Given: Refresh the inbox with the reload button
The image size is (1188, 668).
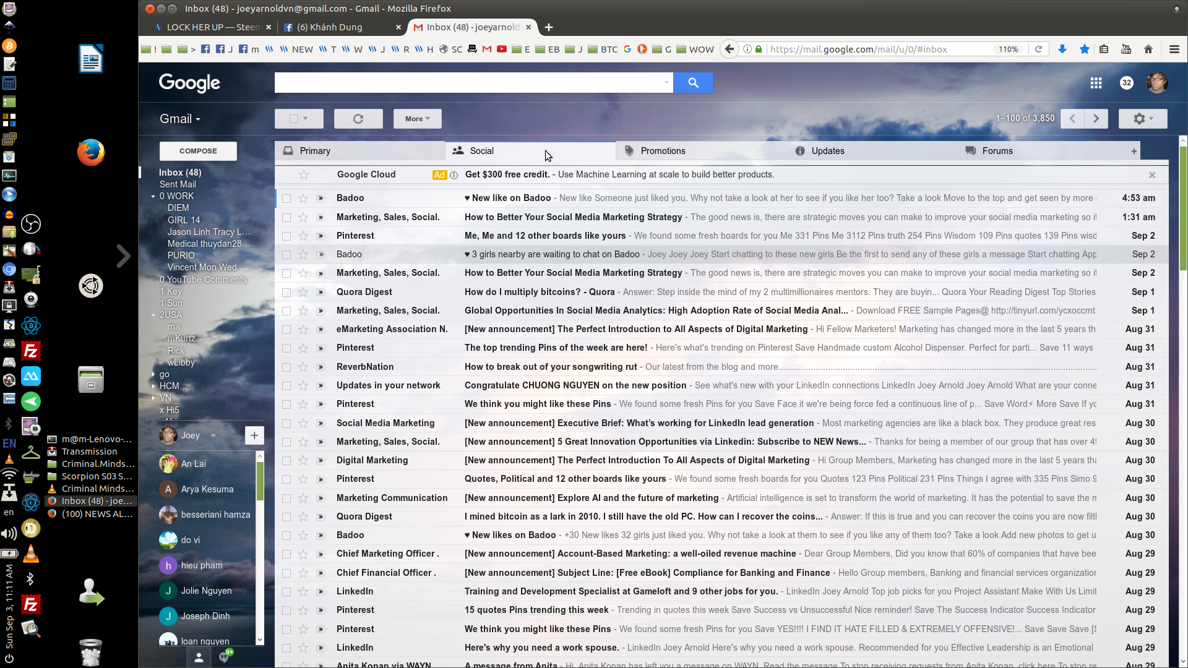Looking at the screenshot, I should click(x=358, y=119).
